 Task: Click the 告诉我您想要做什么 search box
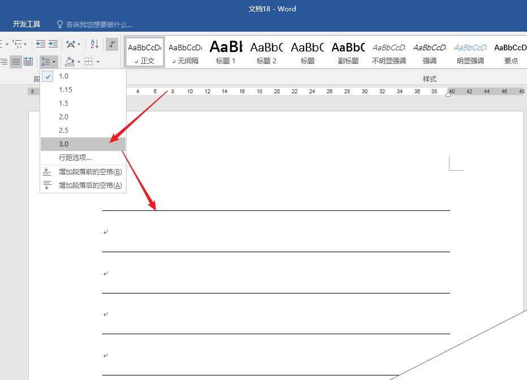pos(99,24)
